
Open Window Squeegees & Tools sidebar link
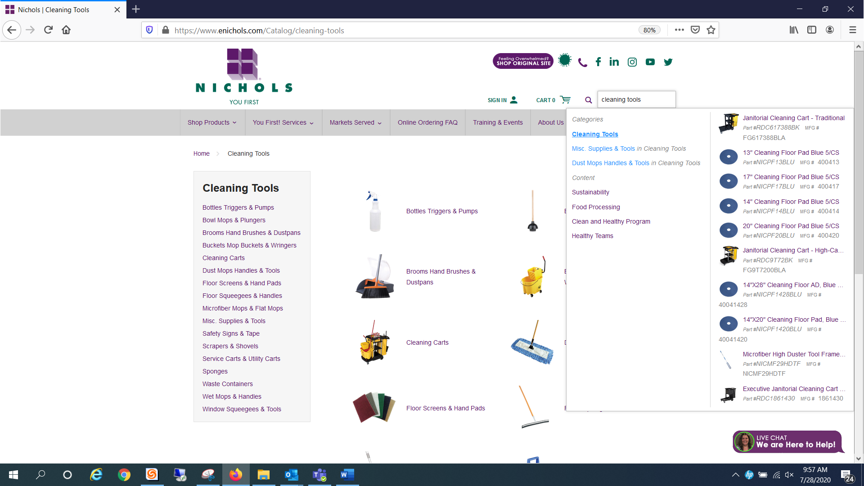[242, 409]
